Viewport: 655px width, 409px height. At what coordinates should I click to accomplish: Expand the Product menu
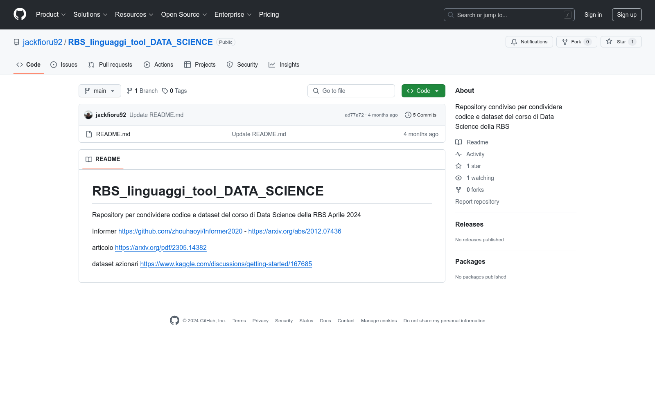click(51, 15)
